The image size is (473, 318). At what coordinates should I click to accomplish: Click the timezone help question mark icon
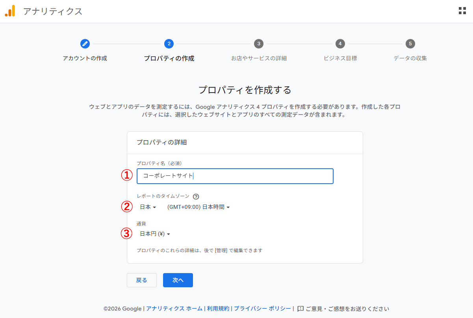click(196, 196)
